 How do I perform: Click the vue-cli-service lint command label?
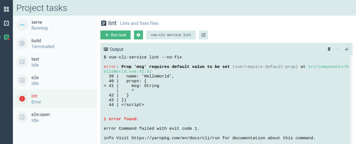[x=171, y=35]
